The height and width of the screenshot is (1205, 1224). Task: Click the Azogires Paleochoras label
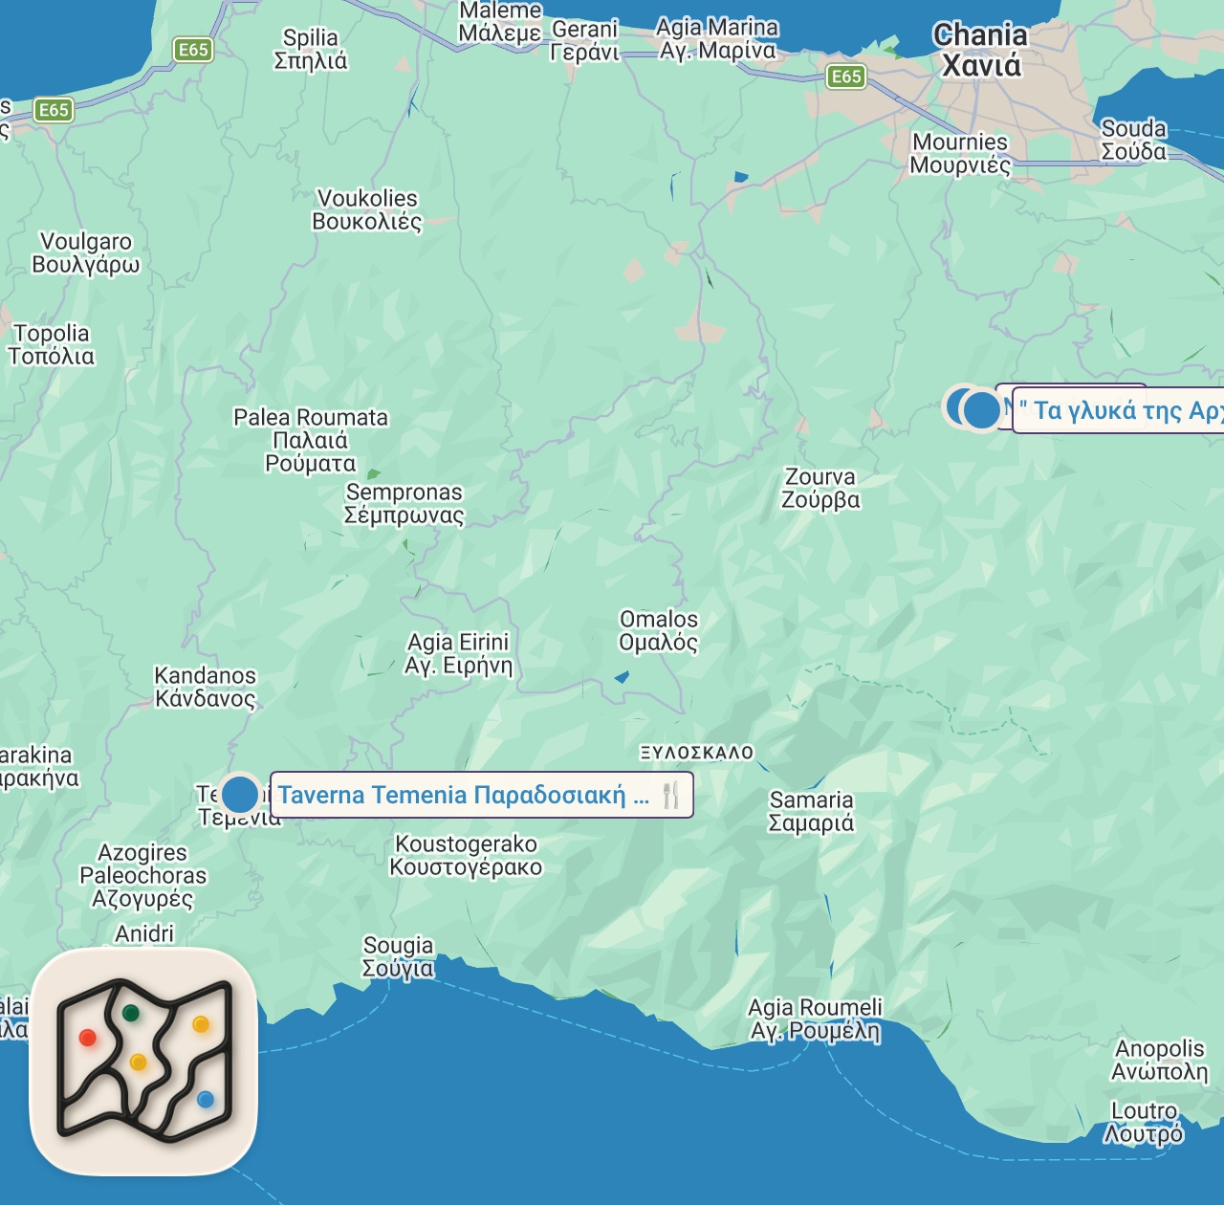tap(142, 875)
